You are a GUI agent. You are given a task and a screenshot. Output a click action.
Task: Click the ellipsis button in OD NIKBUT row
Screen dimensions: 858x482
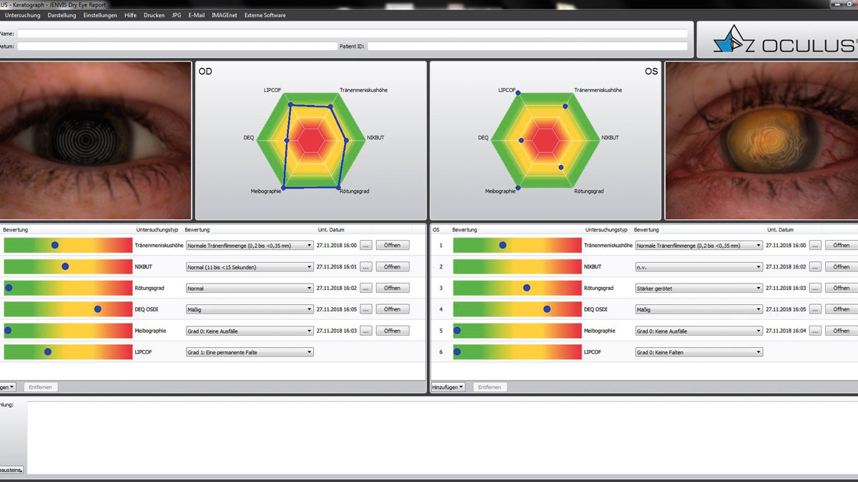(365, 267)
